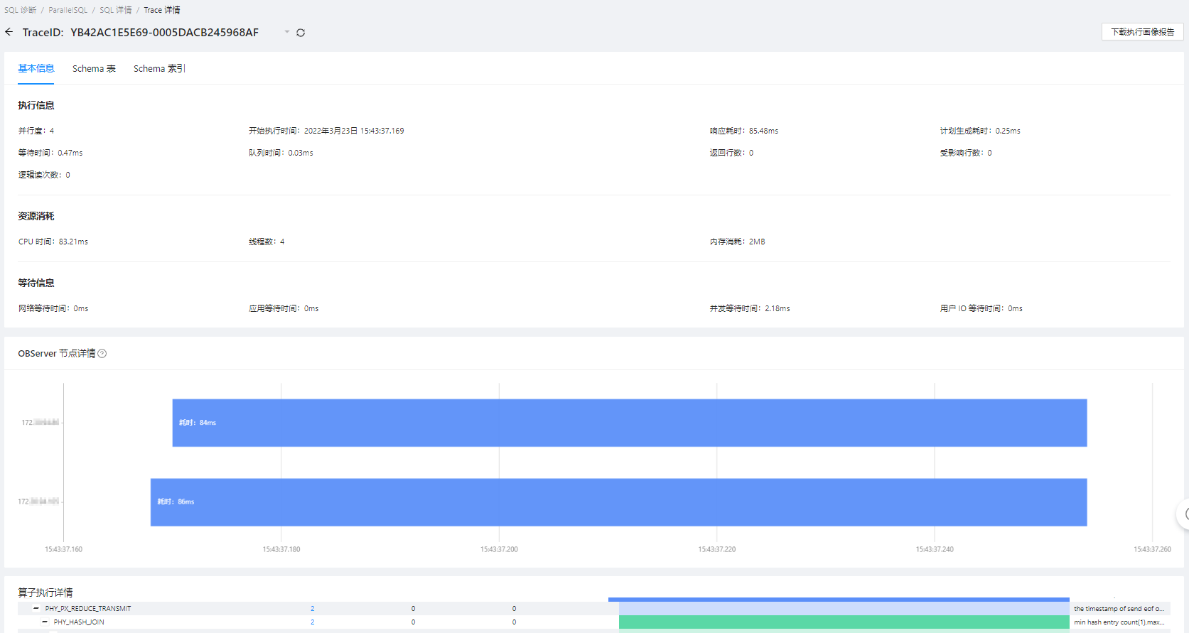Viewport: 1189px width, 633px height.
Task: Click the help icon next to OBServer 节点详情
Action: click(x=102, y=354)
